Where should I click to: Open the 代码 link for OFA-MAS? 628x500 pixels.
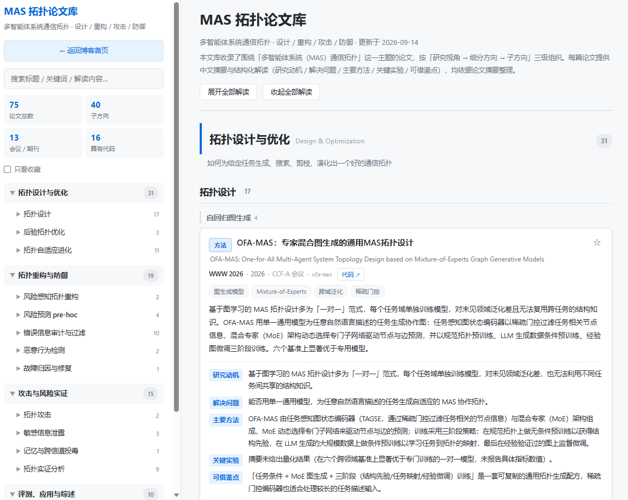[x=351, y=275]
